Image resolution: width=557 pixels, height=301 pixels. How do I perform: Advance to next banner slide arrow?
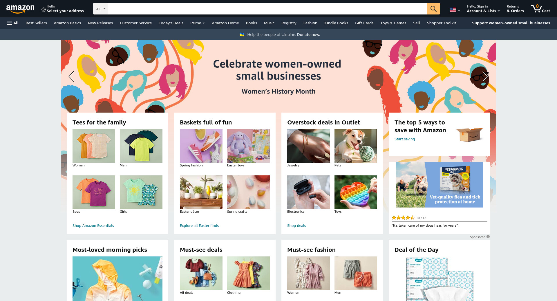(x=485, y=76)
